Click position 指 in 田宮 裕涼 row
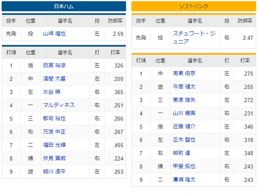This screenshot has height=195, width=259. [30, 66]
